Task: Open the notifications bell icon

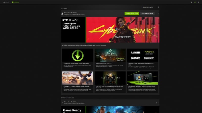Action: (x=191, y=2)
